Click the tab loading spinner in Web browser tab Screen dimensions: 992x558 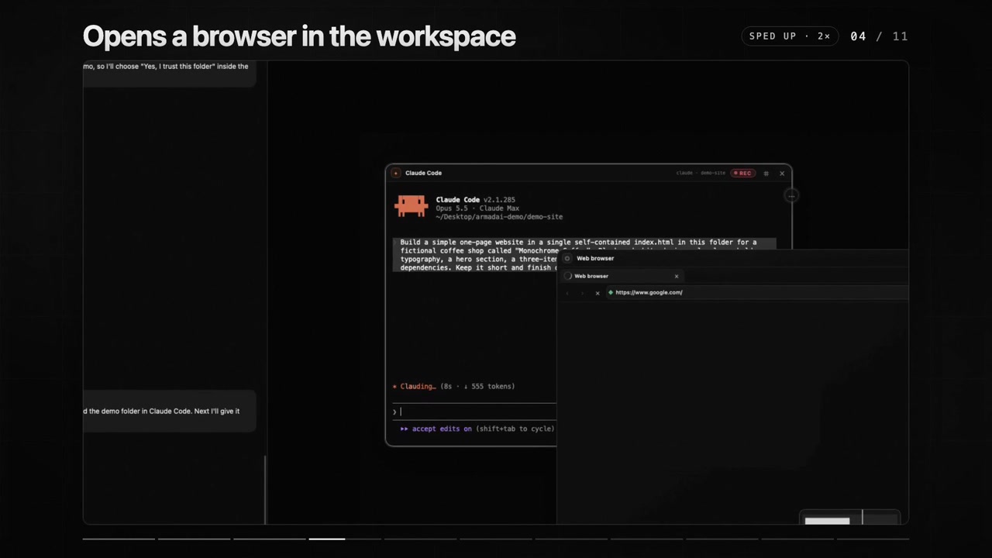568,276
